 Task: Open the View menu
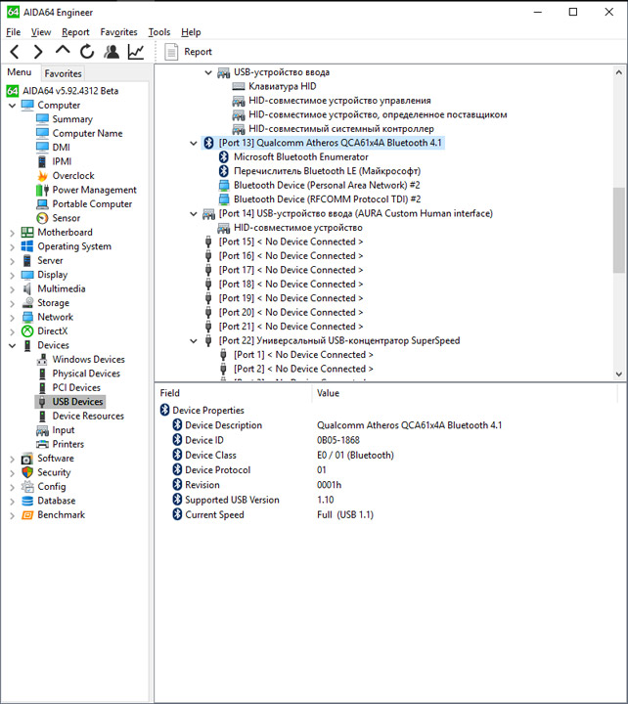41,32
